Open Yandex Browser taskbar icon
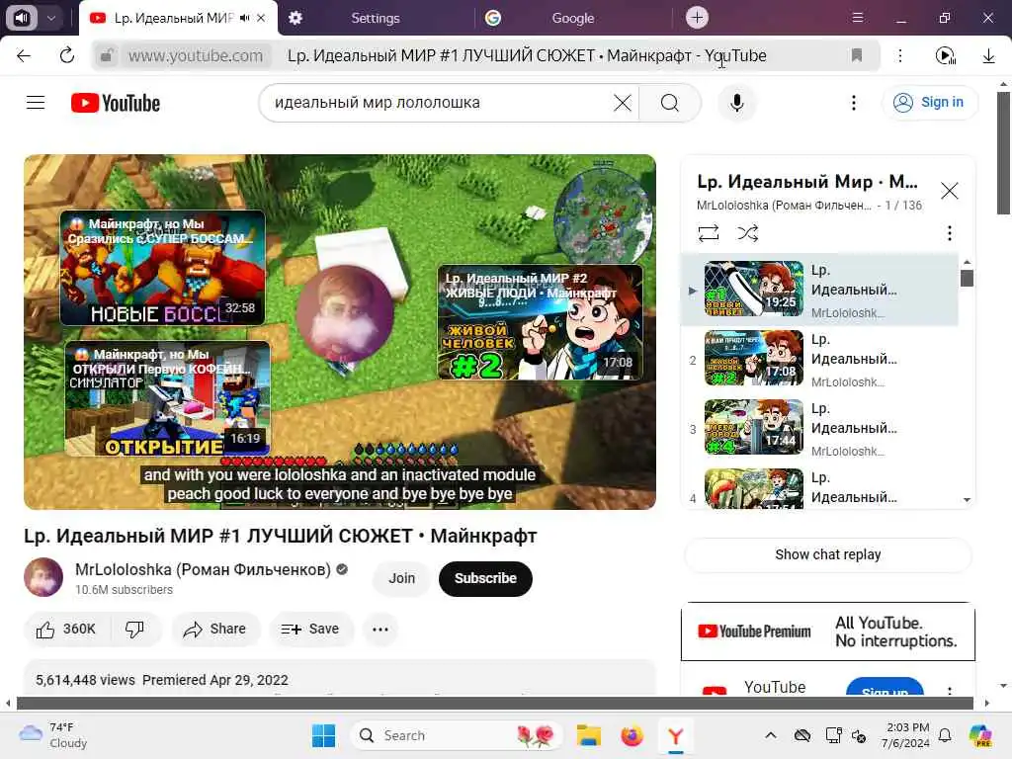 [x=675, y=735]
